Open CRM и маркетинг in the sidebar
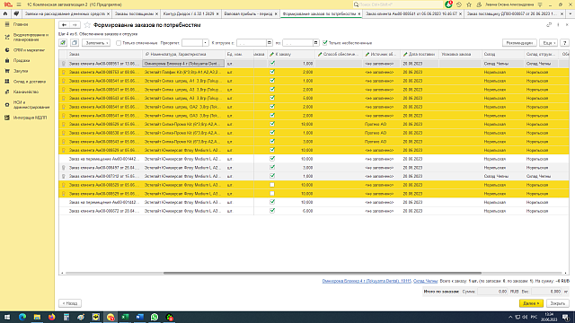575x323 pixels. click(29, 50)
